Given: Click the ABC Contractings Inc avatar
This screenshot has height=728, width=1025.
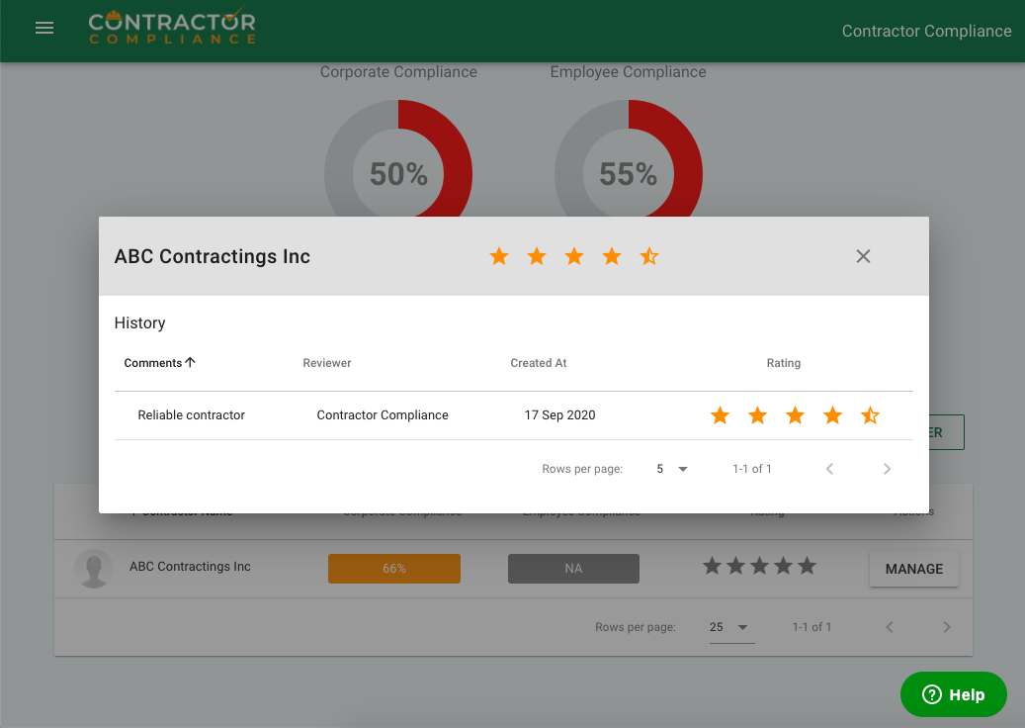Looking at the screenshot, I should pyautogui.click(x=94, y=569).
